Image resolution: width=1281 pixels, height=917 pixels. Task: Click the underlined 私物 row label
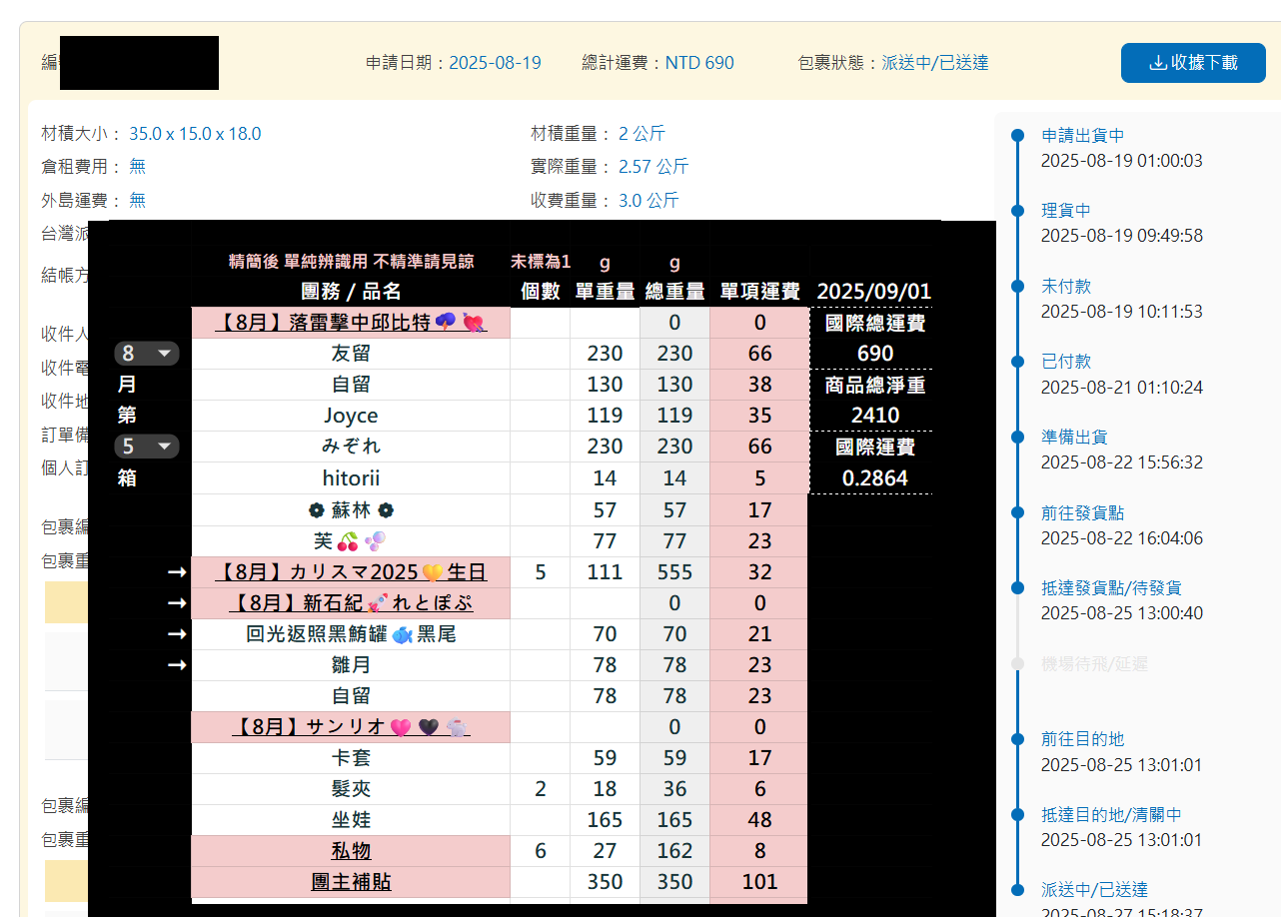pyautogui.click(x=351, y=851)
